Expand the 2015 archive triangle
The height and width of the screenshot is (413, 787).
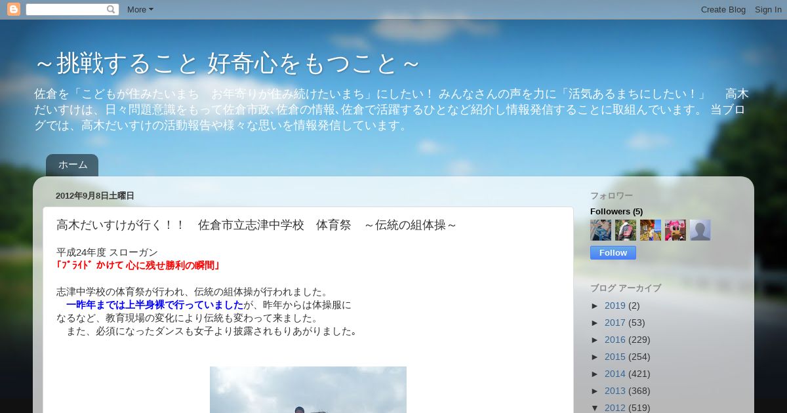595,357
